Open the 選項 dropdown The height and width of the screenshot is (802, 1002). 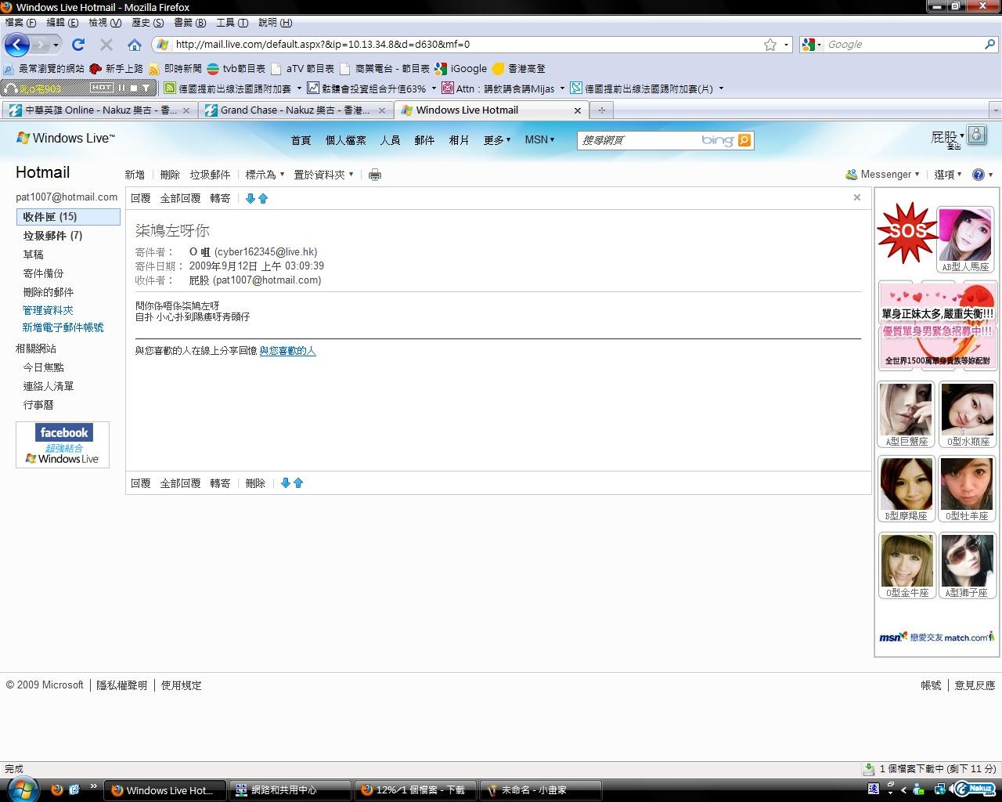coord(948,175)
